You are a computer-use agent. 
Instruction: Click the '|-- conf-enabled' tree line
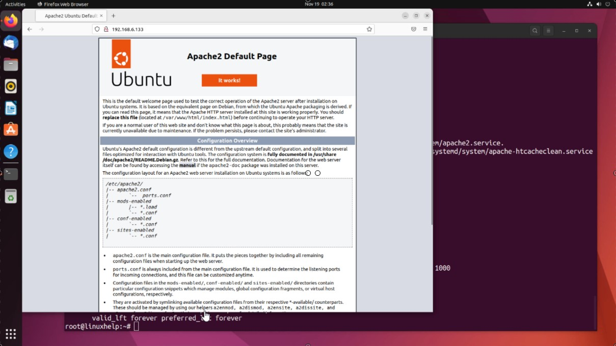point(128,219)
